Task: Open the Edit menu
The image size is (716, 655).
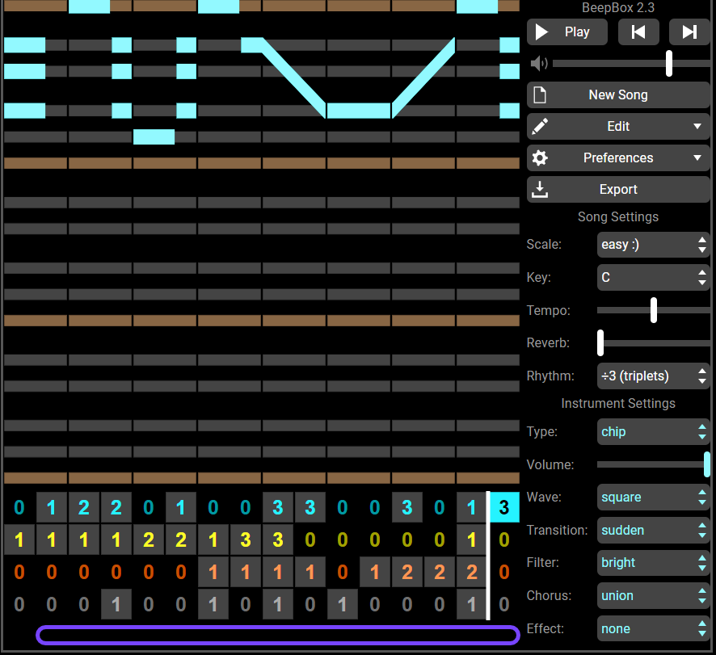Action: (x=618, y=127)
